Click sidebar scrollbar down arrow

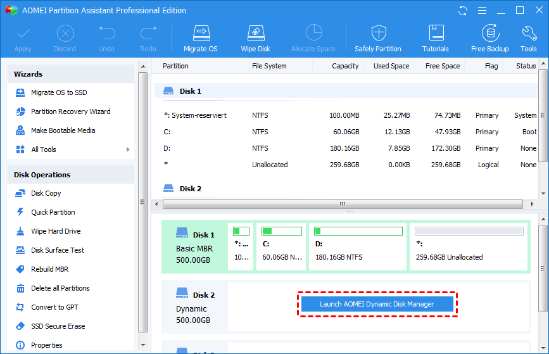click(143, 345)
